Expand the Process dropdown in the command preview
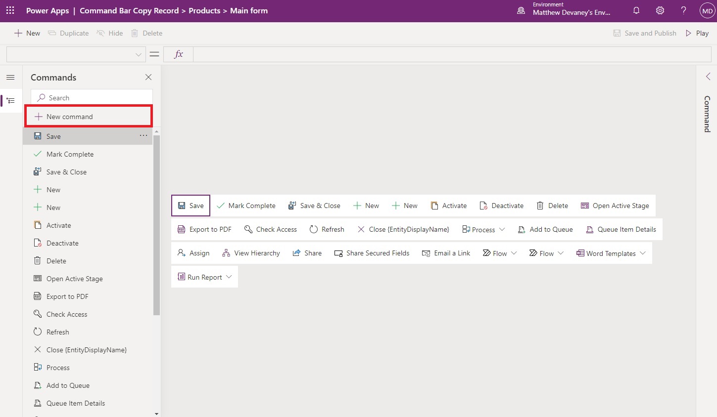Screen dimensions: 717x417 (502, 229)
